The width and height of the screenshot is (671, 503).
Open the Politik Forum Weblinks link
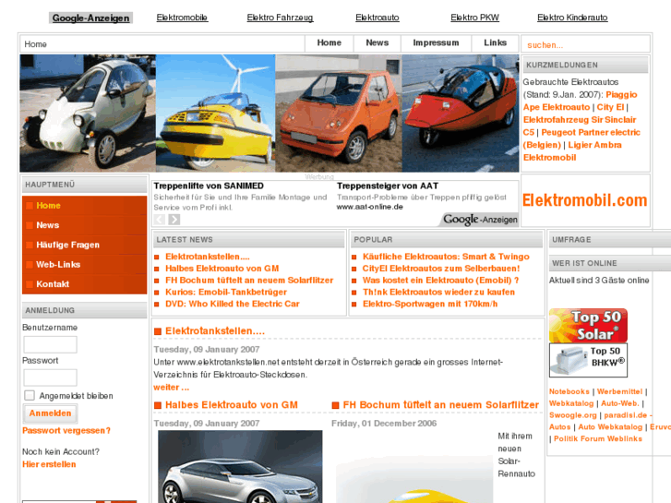598,438
